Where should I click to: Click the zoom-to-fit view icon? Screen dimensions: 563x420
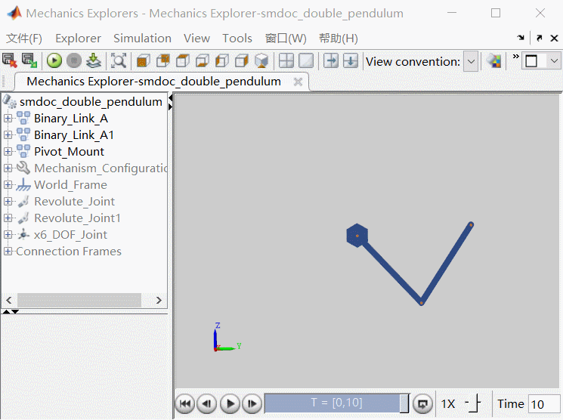119,60
